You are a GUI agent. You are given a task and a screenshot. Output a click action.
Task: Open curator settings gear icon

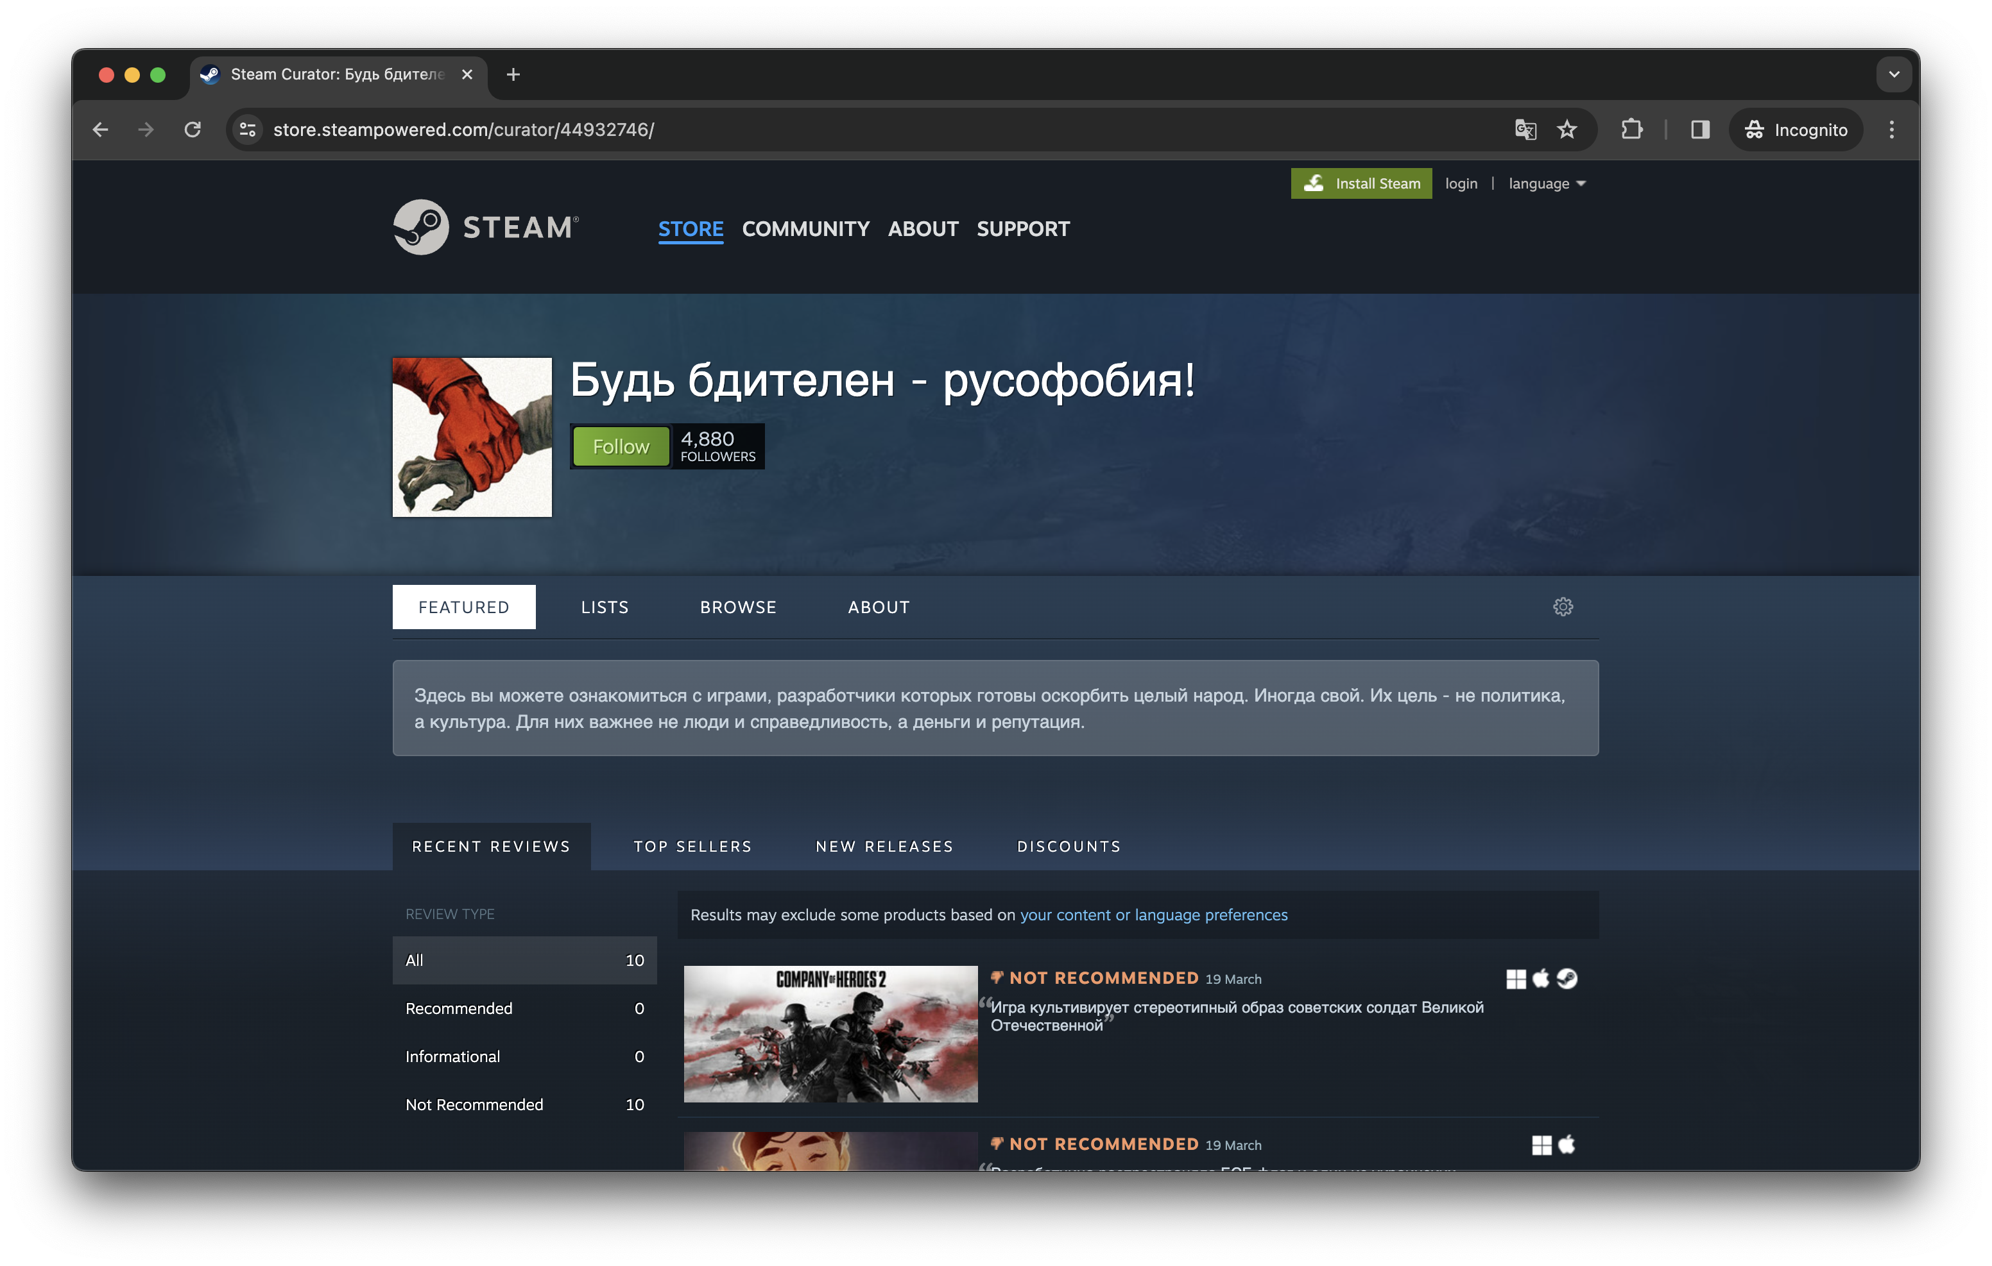pos(1562,607)
